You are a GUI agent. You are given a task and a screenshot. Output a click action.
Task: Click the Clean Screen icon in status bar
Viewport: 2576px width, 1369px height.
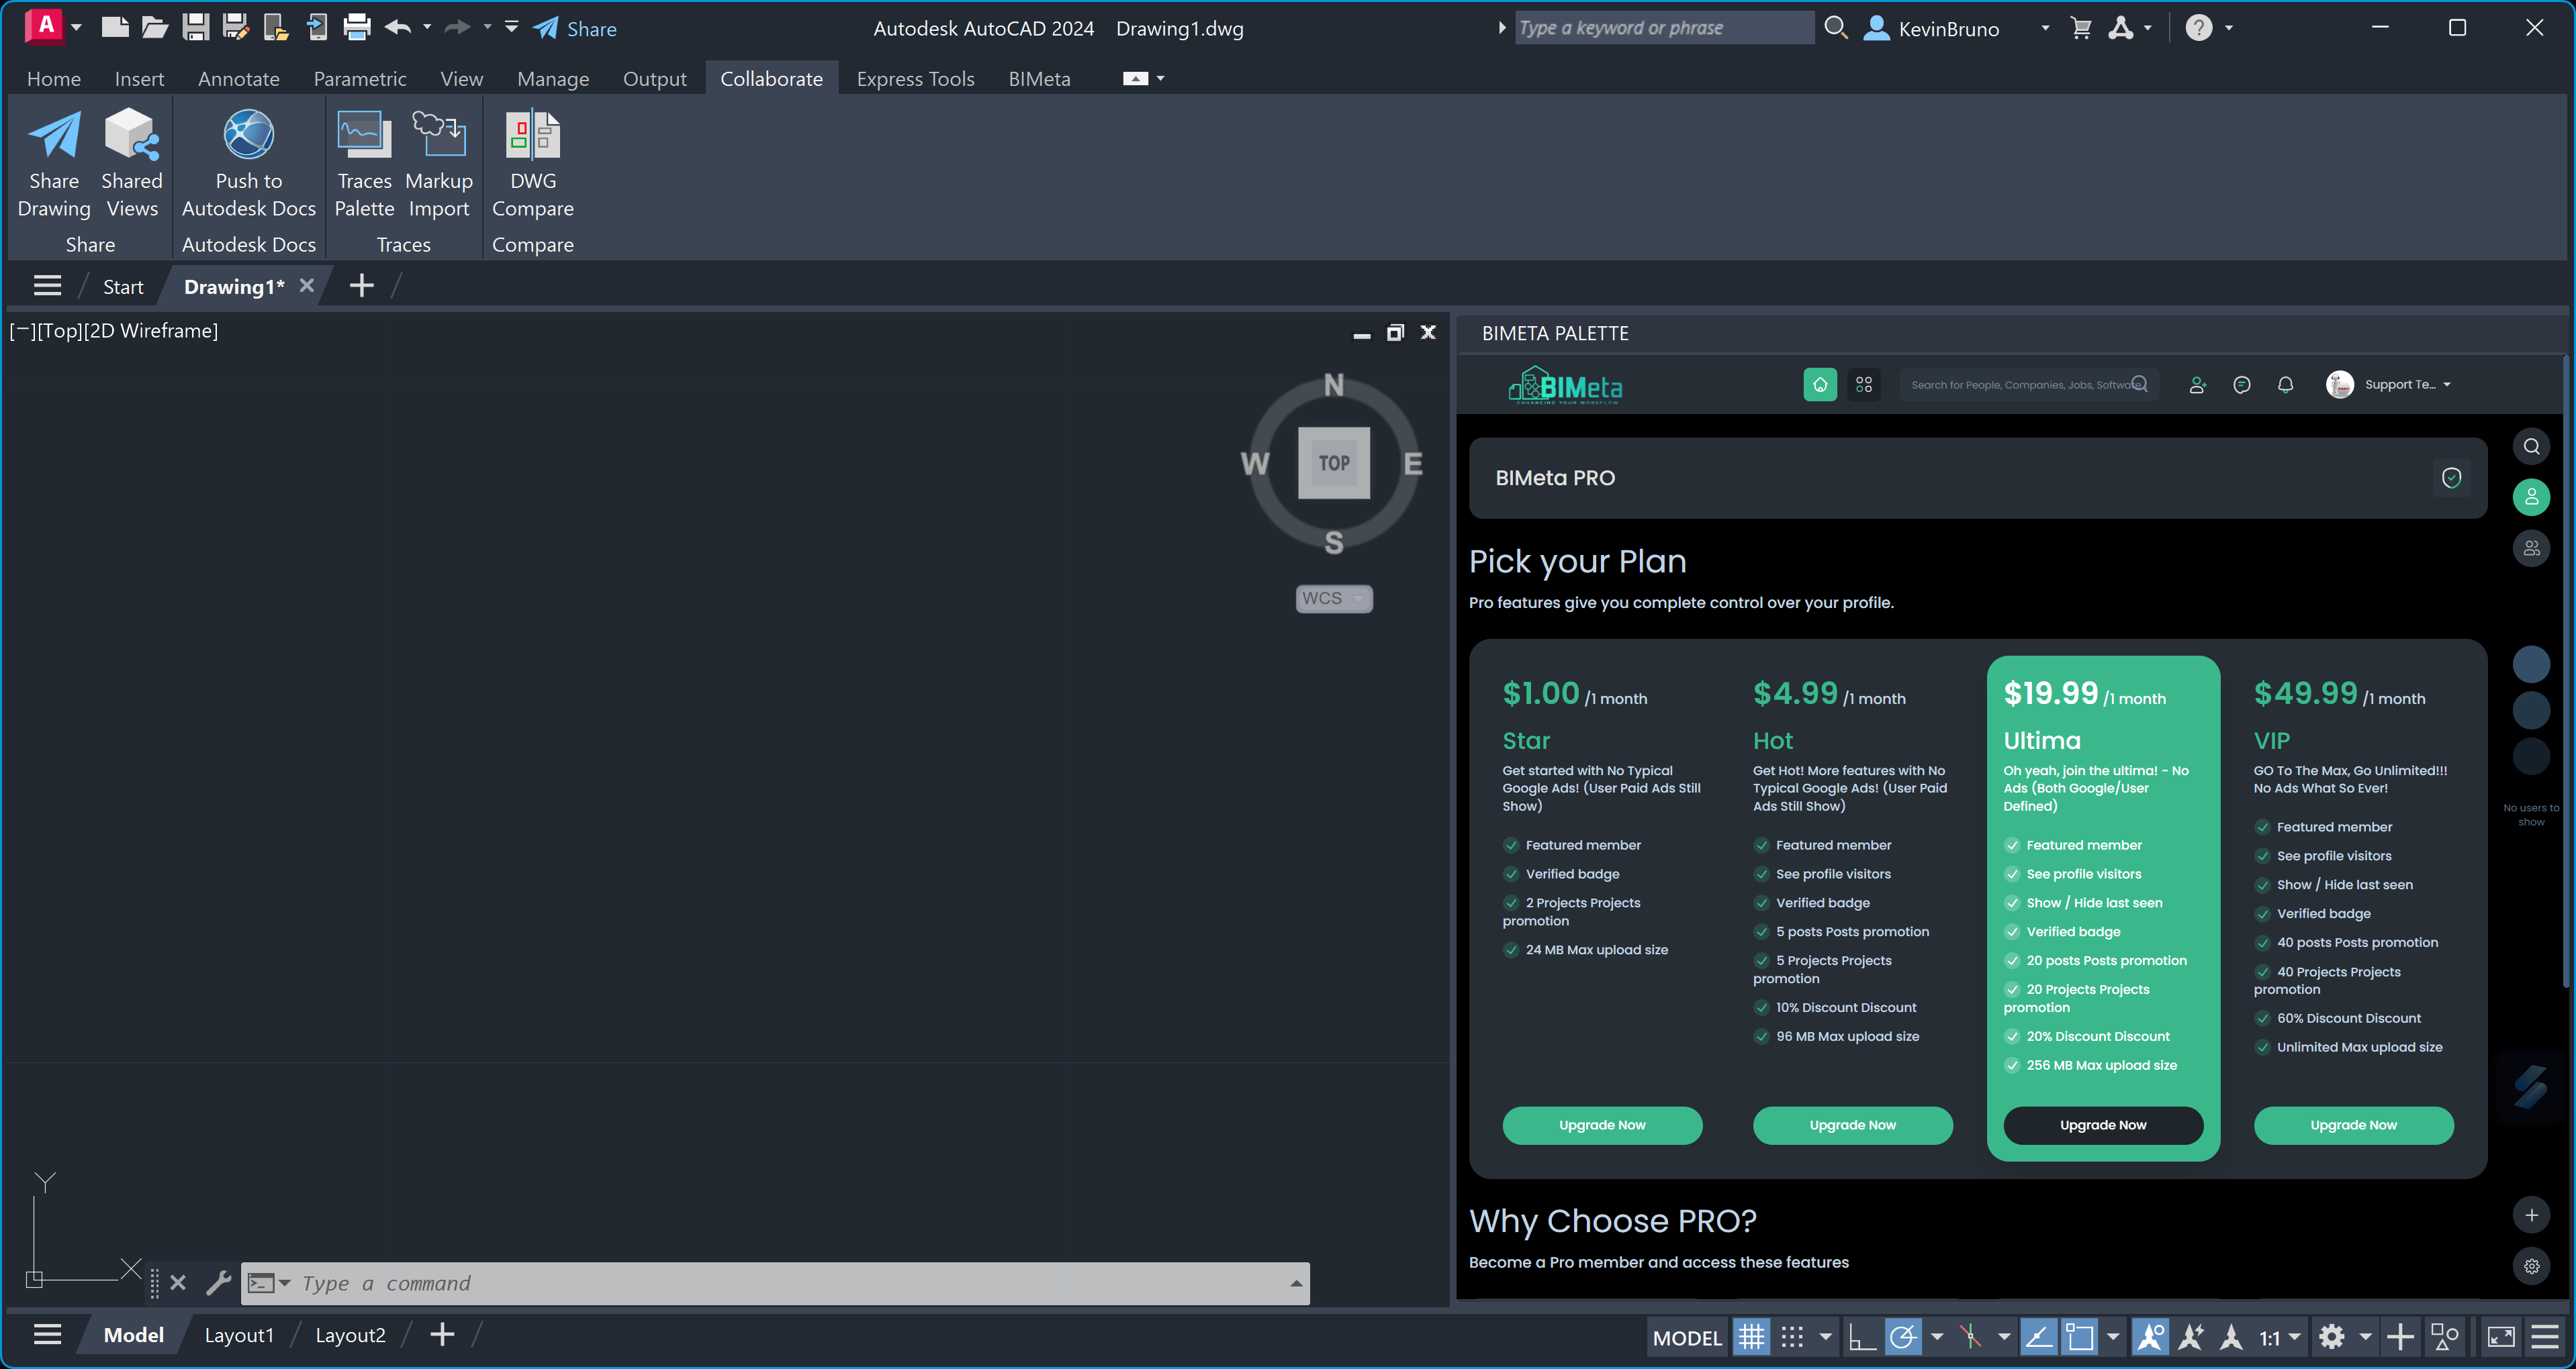(2500, 1337)
